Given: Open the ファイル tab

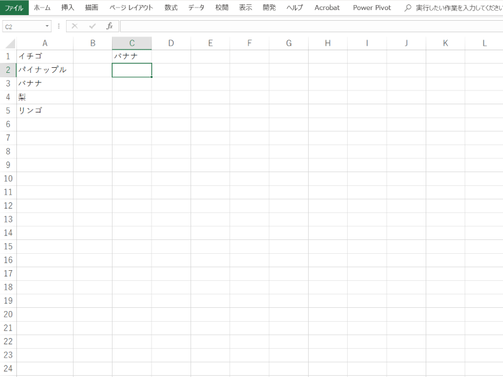Looking at the screenshot, I should click(14, 8).
